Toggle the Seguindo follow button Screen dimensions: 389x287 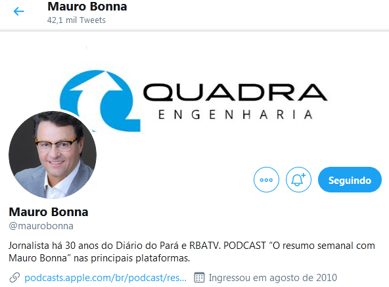click(350, 179)
